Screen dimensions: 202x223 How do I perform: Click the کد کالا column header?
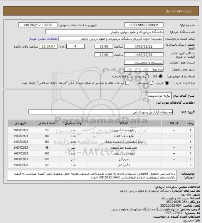click(x=174, y=123)
